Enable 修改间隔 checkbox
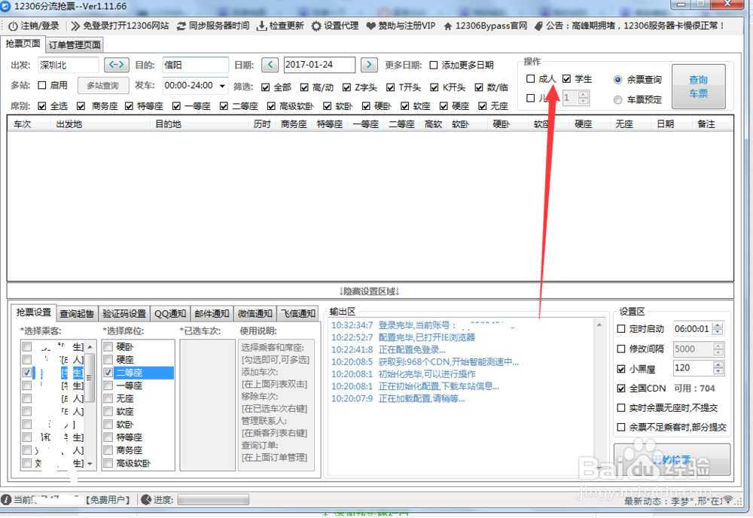 tap(621, 349)
